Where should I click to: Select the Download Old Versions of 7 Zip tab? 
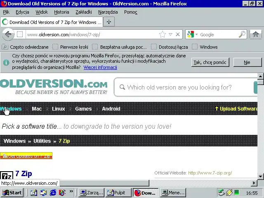pos(52,22)
